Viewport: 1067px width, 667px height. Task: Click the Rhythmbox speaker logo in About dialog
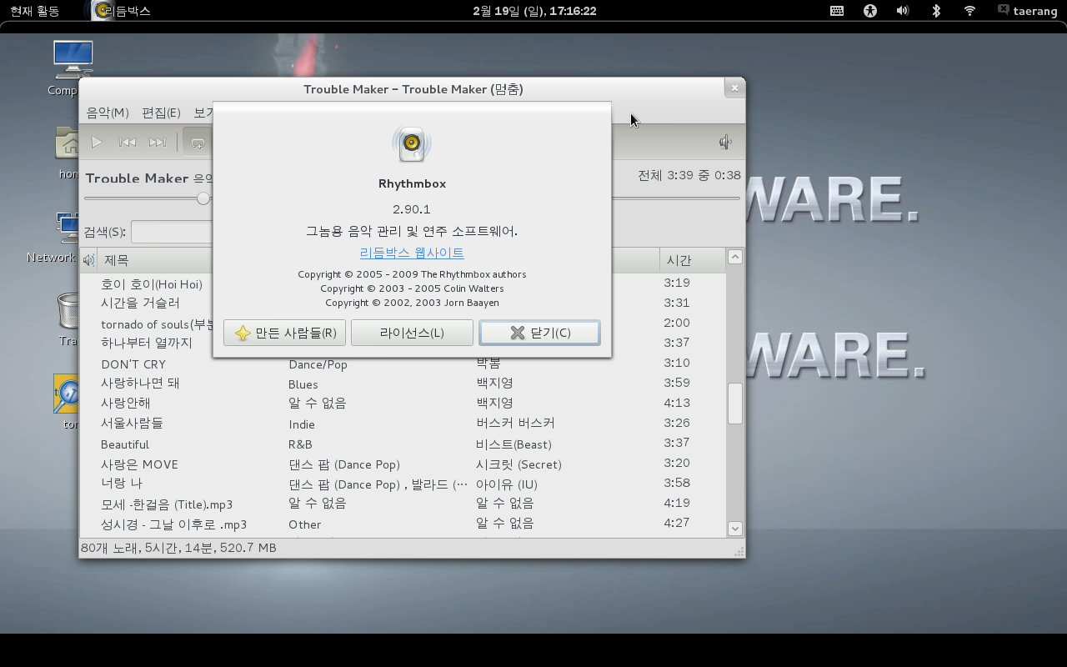411,144
